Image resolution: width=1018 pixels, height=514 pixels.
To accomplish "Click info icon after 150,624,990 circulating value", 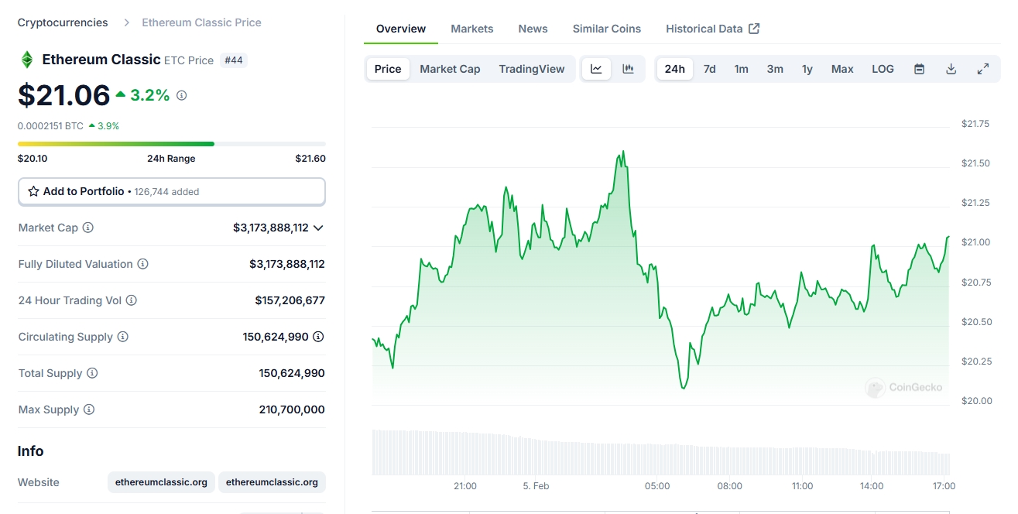I will [318, 337].
